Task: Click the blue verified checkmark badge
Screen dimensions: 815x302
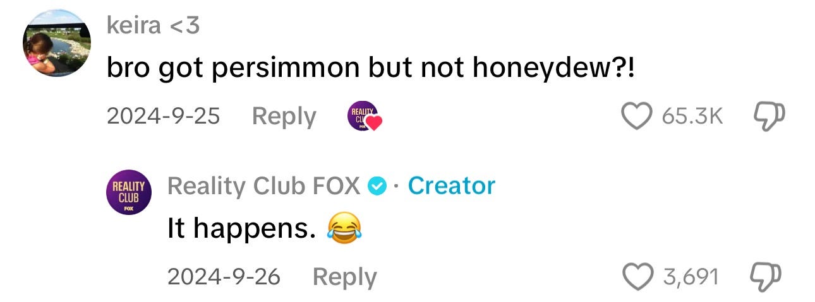Action: pyautogui.click(x=377, y=186)
